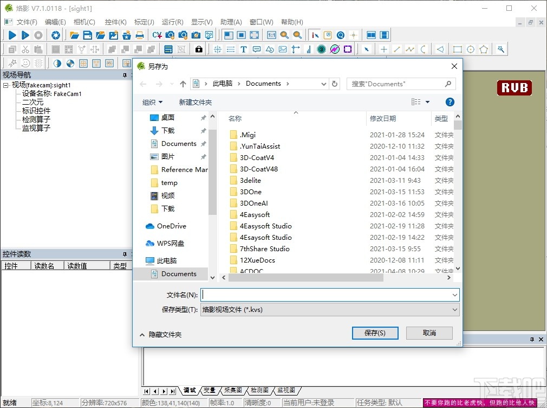Click the 保存(S) button
This screenshot has height=408, width=547.
point(375,333)
